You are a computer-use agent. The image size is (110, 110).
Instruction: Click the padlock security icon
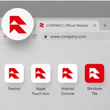[x=45, y=36]
